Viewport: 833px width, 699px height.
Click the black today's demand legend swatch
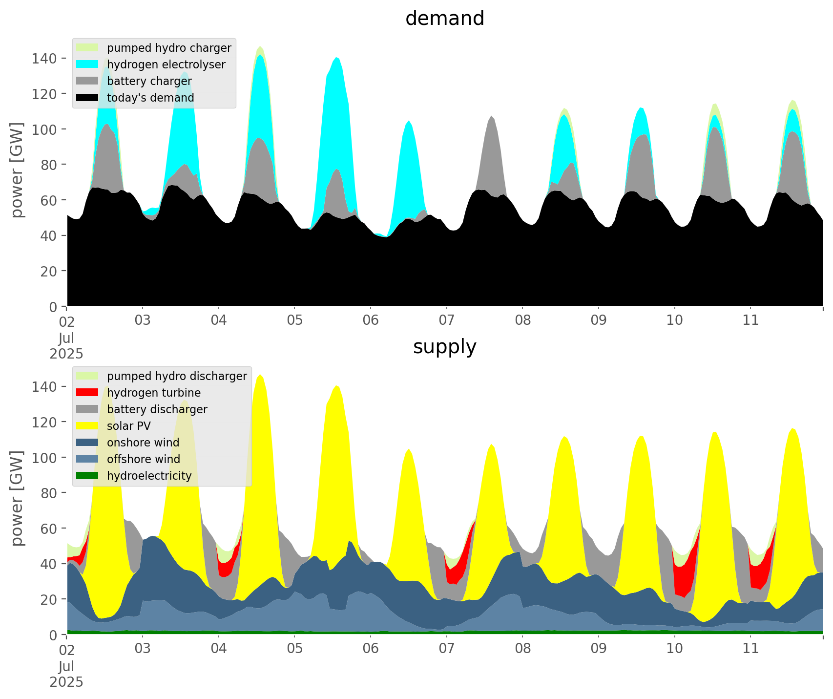[87, 98]
